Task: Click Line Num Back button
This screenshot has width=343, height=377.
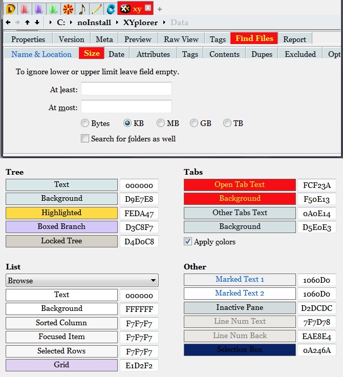Action: pos(240,336)
